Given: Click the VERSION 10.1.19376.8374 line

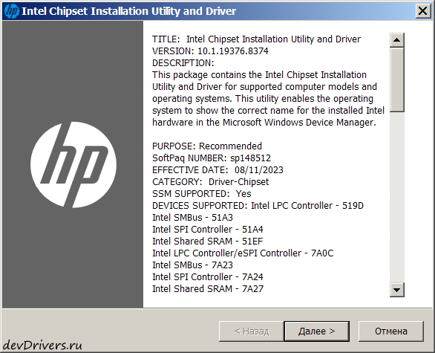Looking at the screenshot, I should (210, 51).
